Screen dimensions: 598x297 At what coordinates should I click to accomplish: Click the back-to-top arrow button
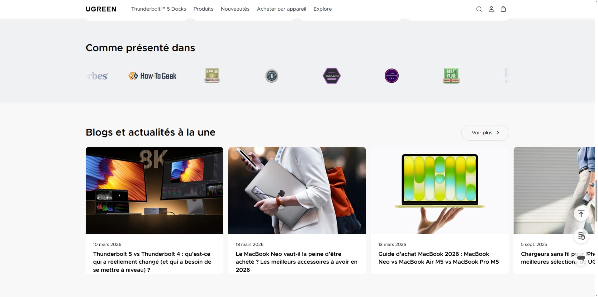pos(581,213)
